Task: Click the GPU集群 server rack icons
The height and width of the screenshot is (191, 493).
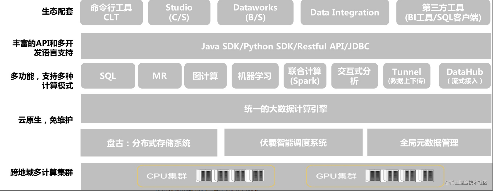Action: 399,176
